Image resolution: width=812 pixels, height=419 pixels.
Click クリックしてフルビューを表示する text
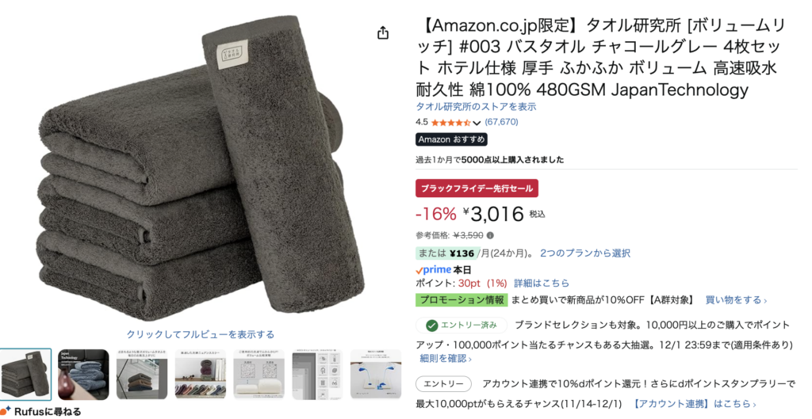point(201,335)
